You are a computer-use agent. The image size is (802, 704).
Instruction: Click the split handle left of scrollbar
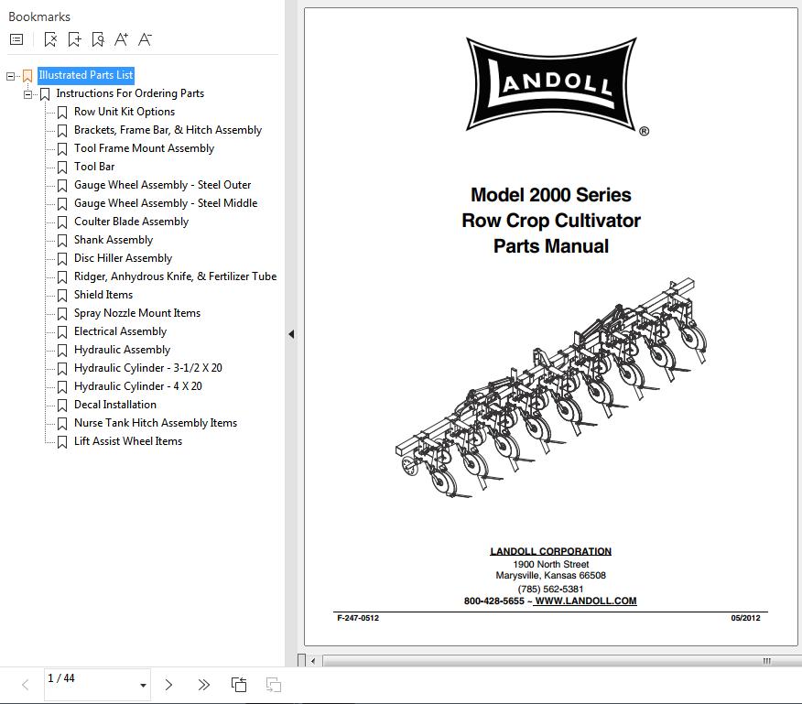click(302, 660)
